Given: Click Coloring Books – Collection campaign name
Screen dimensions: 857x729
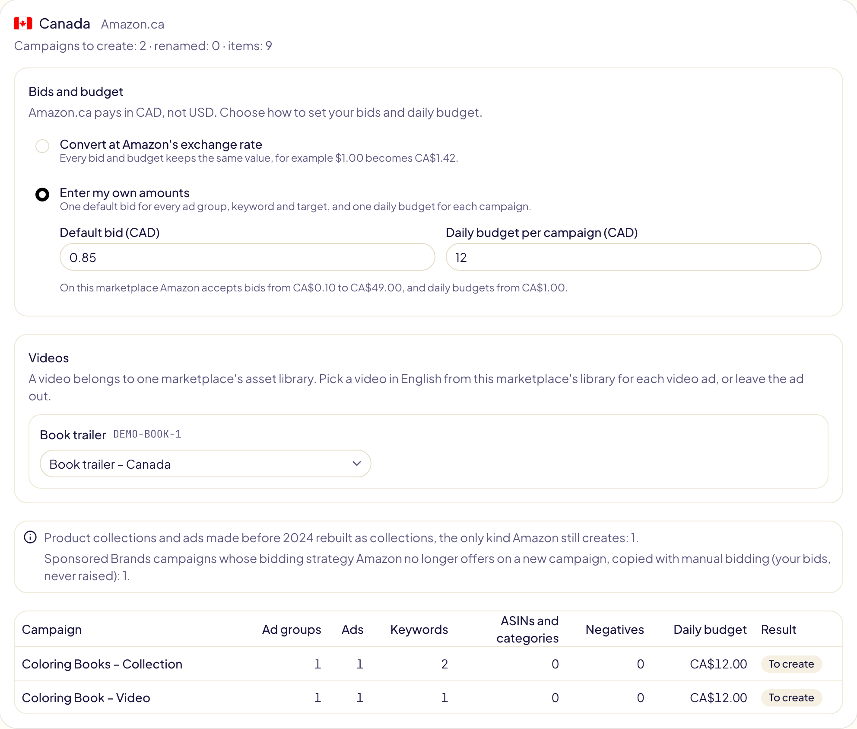Looking at the screenshot, I should click(x=102, y=664).
